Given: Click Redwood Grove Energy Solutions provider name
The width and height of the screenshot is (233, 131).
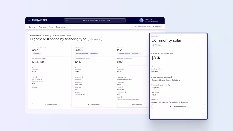Looking at the screenshot, I should click(x=166, y=80).
